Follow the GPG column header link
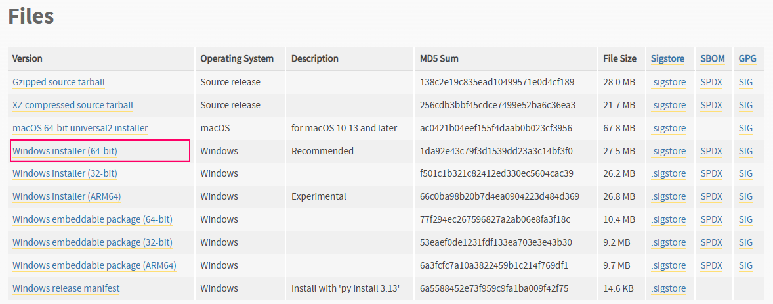 (x=747, y=58)
